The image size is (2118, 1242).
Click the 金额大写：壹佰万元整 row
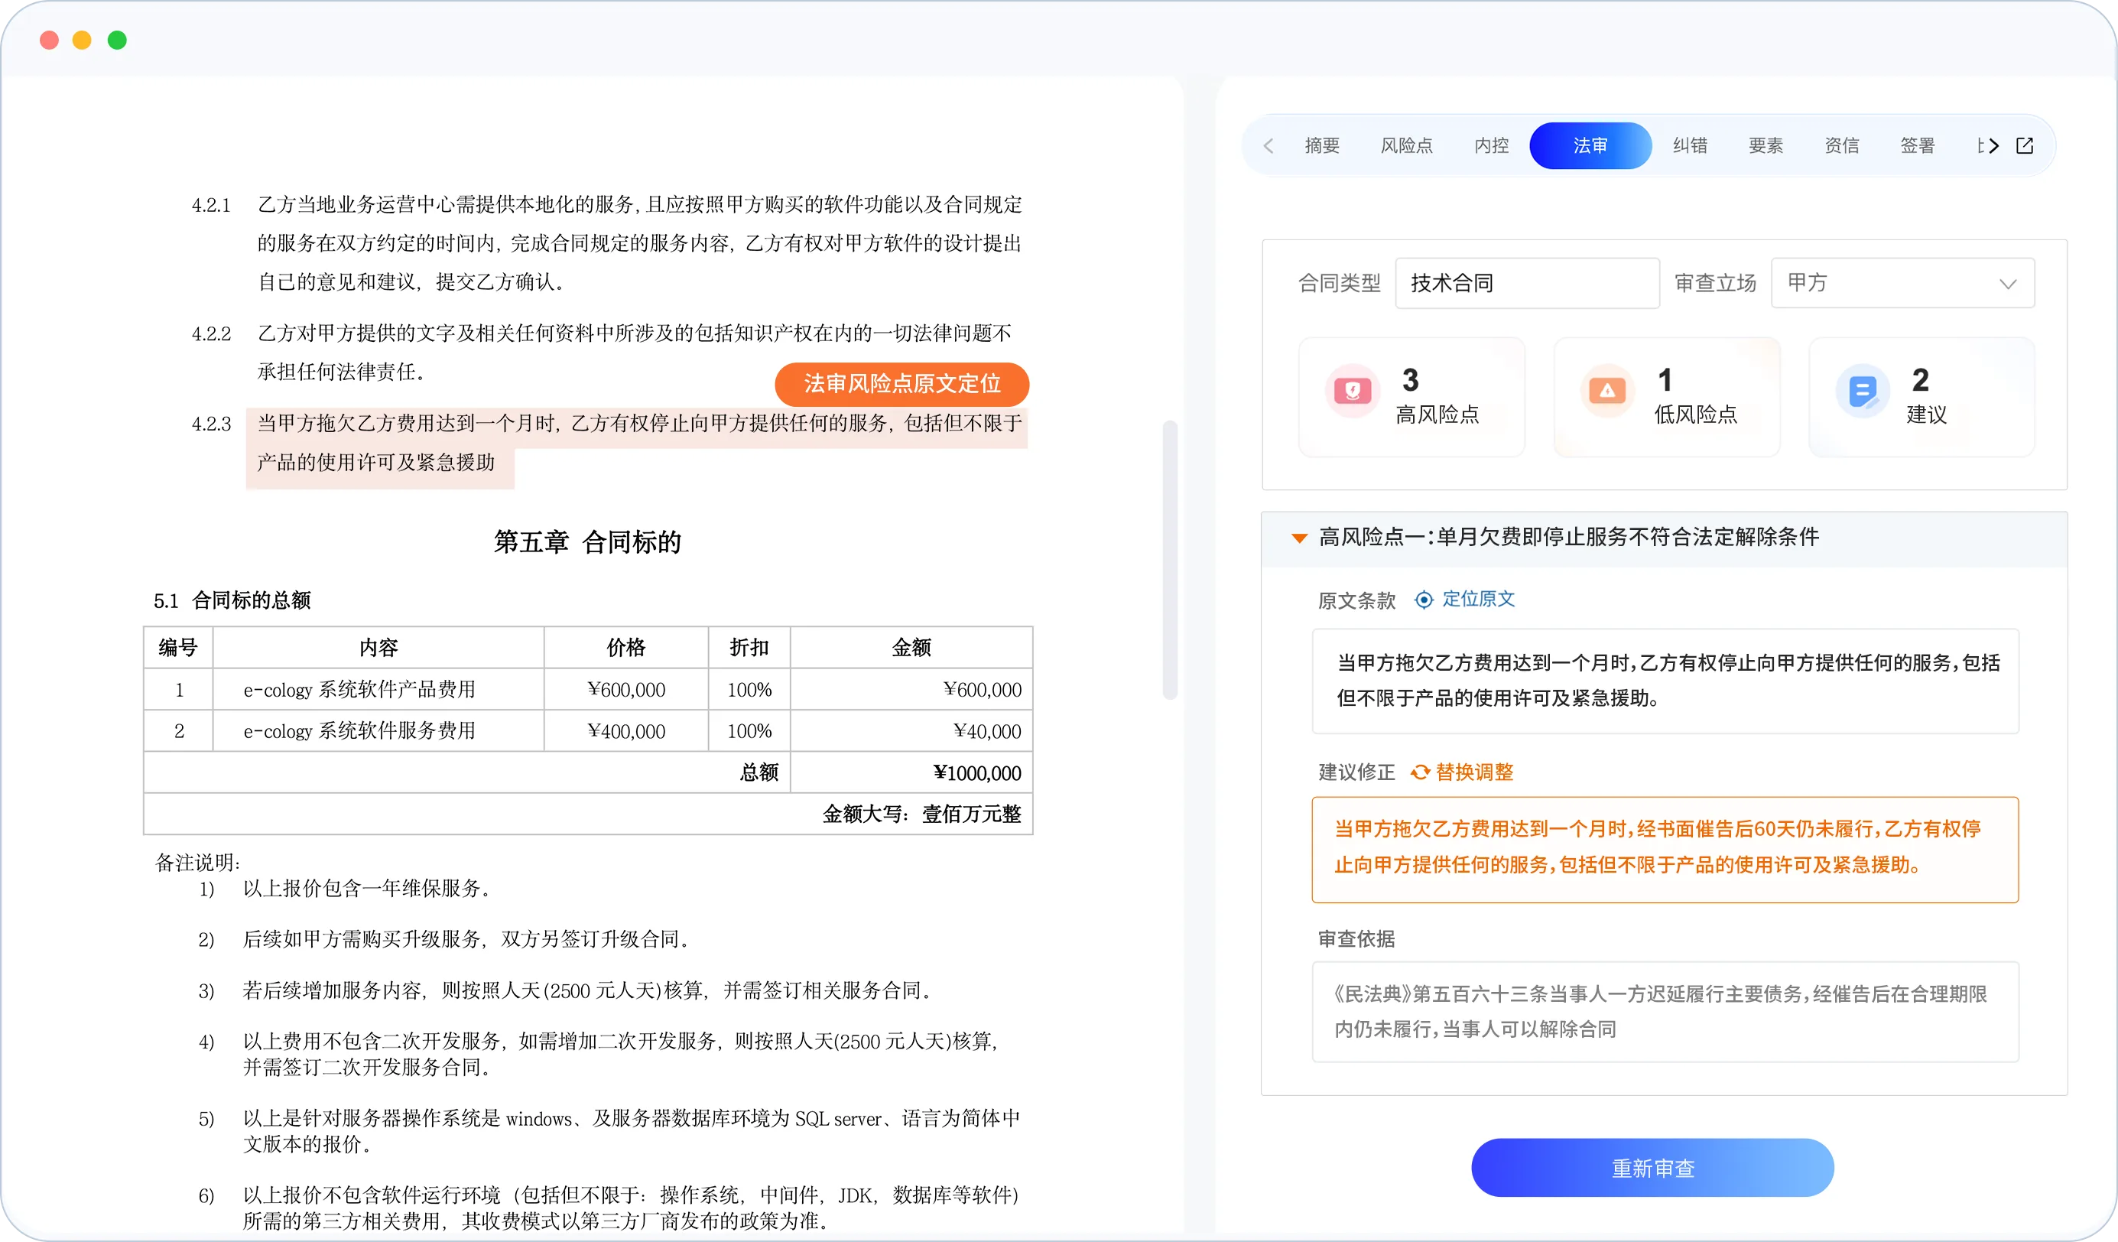(587, 814)
